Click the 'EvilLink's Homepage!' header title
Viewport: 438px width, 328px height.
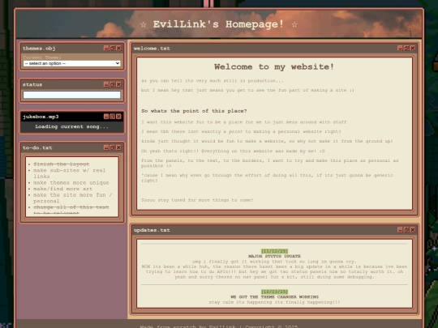(218, 24)
